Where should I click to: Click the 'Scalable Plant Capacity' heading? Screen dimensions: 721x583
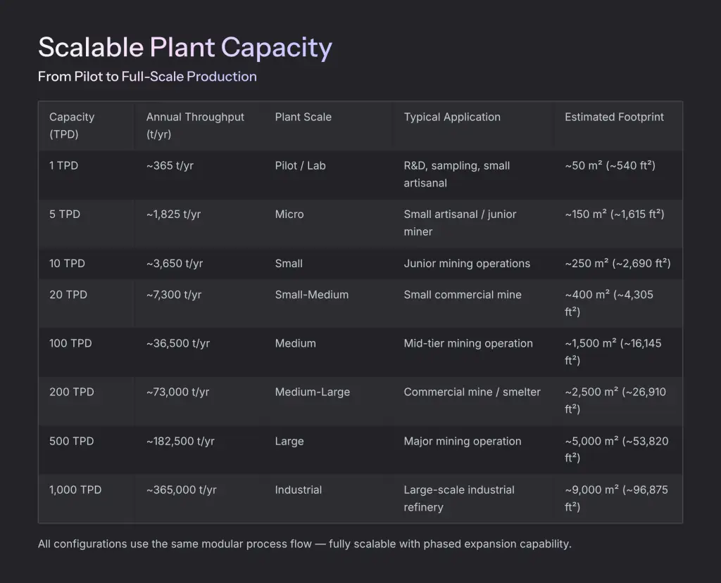(184, 48)
